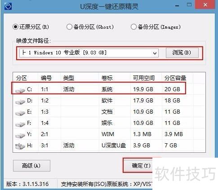This screenshot has height=190, width=218.
Task: Select partition number 1:1
Action: click(x=44, y=89)
